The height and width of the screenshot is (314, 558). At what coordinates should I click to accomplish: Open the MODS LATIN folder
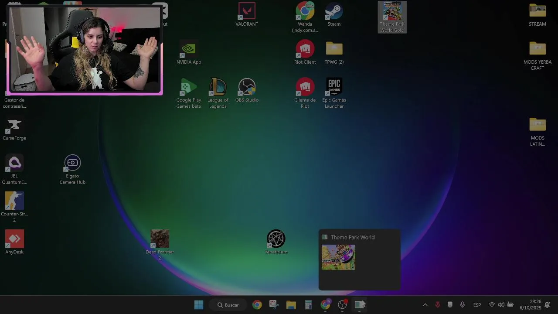538,131
